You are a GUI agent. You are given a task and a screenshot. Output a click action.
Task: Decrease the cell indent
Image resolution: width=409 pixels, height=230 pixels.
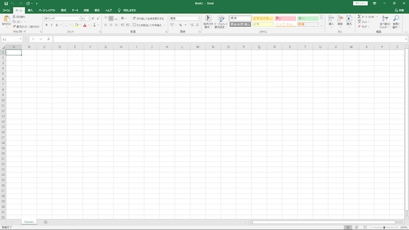[122, 25]
